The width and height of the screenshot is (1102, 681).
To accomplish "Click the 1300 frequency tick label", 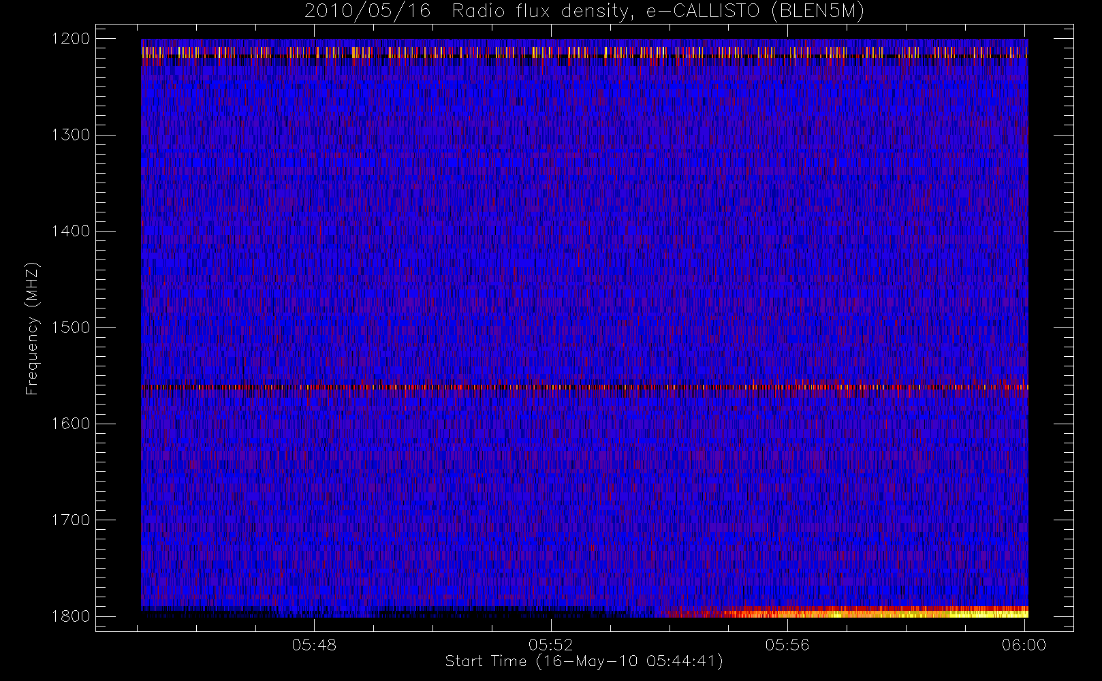I will [72, 135].
